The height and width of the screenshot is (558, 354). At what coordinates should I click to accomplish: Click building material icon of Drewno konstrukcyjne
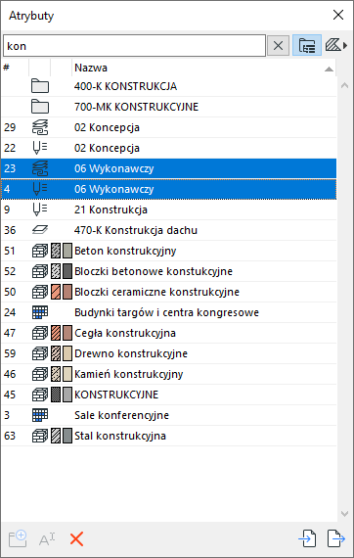[40, 353]
